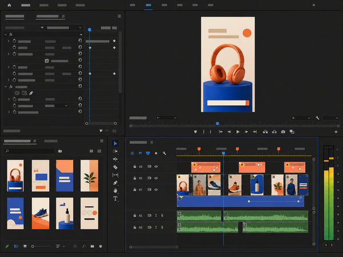The width and height of the screenshot is (343, 257).
Task: Open the project panel menu icon
Action: coord(102,141)
